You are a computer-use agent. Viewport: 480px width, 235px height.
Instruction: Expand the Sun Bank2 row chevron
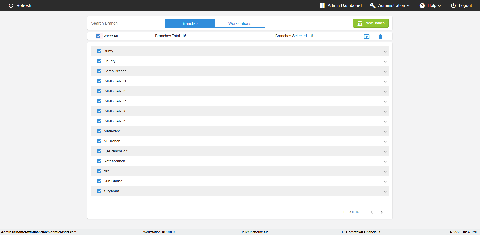385,182
